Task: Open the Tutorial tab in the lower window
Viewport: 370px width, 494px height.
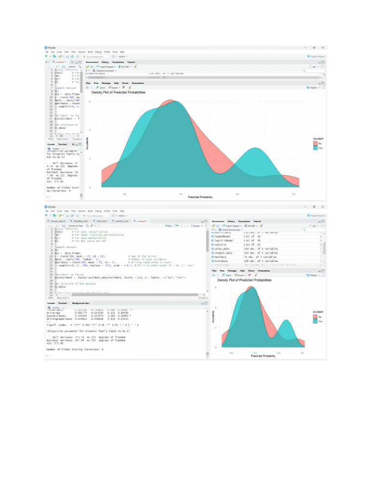Action: point(257,221)
